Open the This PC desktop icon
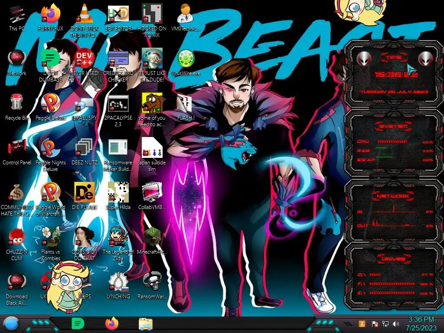Image resolution: width=444 pixels, height=333 pixels. (x=17, y=18)
